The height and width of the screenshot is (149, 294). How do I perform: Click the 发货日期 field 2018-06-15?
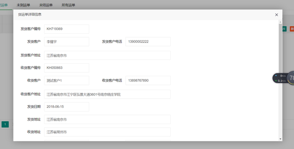(x=67, y=107)
